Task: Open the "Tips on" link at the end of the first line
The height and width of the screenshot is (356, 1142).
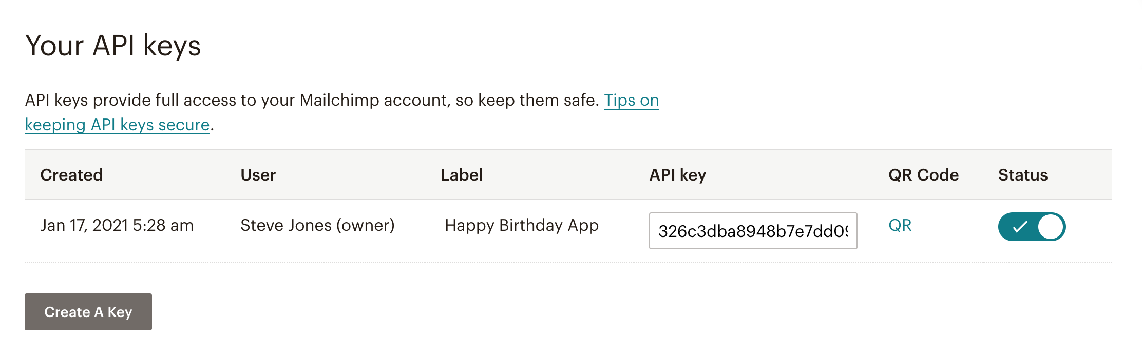Action: [x=631, y=100]
